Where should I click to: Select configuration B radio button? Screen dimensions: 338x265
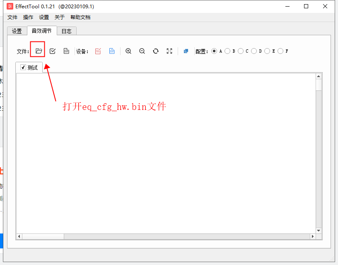[227, 51]
